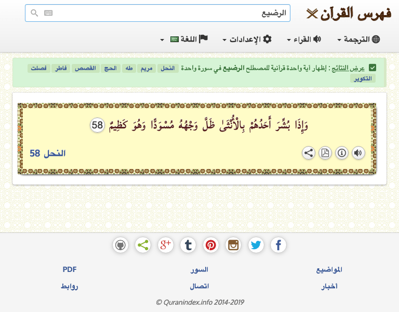Share the verse via share icon
Image resolution: width=399 pixels, height=312 pixels.
point(309,153)
